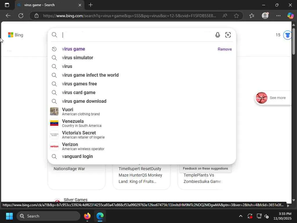Click the browser back arrow
297x223 pixels.
tap(8, 16)
